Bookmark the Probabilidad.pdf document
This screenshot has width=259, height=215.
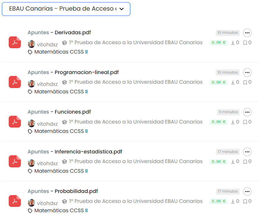click(x=245, y=201)
